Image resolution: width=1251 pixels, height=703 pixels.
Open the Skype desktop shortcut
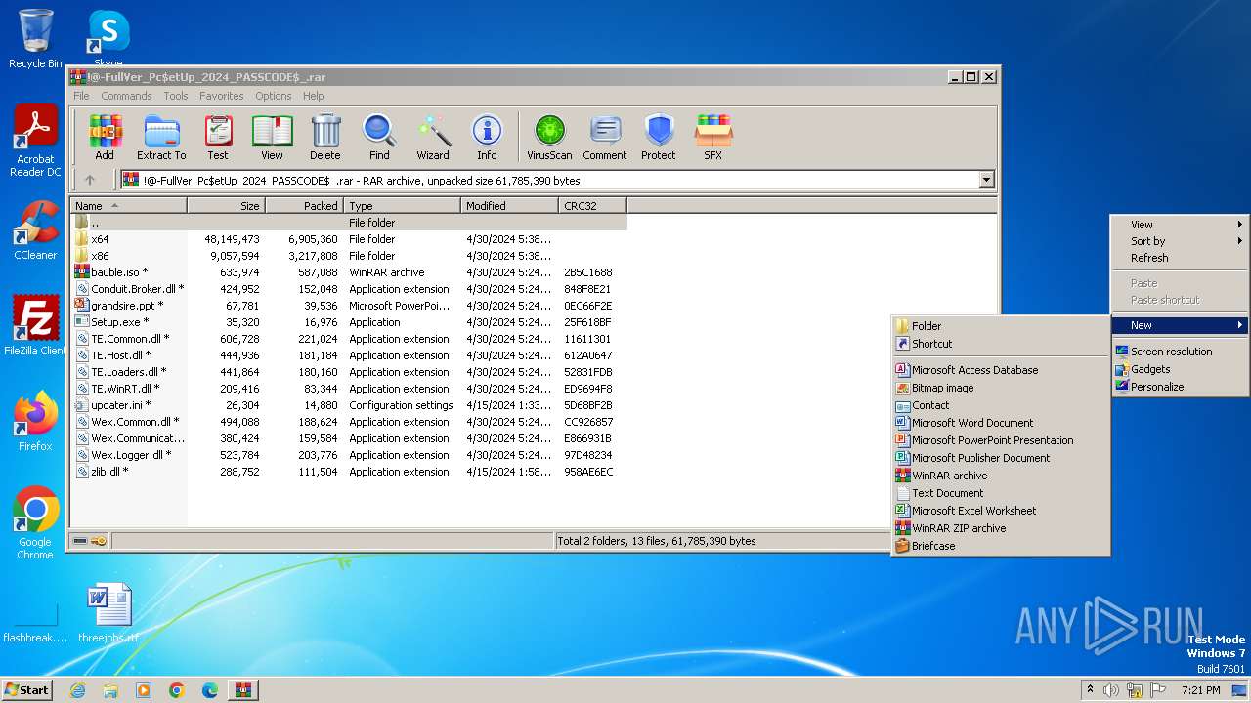point(108,39)
